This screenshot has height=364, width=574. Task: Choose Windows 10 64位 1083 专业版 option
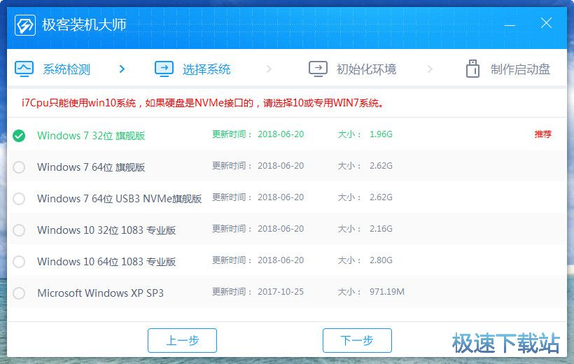pyautogui.click(x=19, y=262)
